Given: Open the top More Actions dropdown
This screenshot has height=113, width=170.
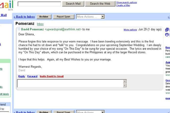Looking at the screenshot, I should point(90,17).
